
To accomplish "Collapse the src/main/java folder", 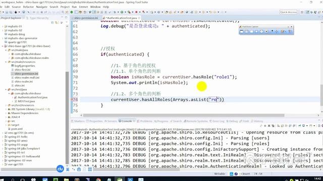I will (x=6, y=50).
